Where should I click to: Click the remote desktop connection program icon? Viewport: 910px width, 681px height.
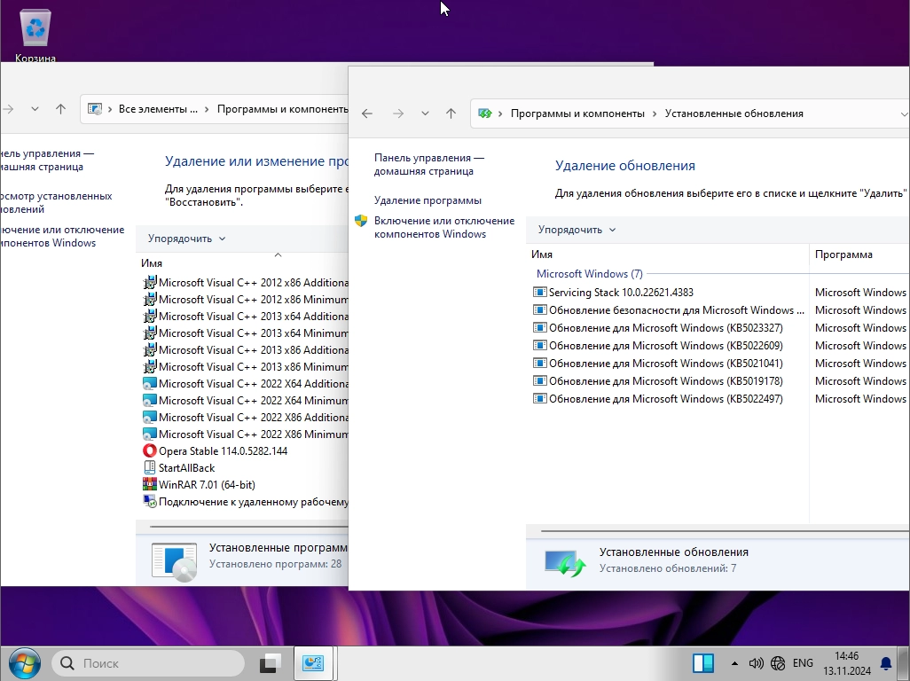pyautogui.click(x=150, y=502)
